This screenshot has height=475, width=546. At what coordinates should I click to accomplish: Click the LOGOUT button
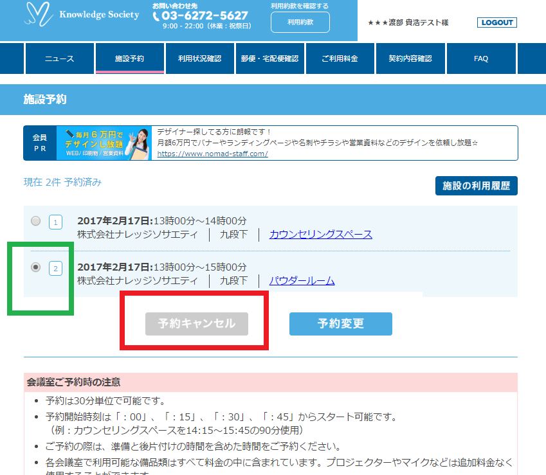coord(496,22)
